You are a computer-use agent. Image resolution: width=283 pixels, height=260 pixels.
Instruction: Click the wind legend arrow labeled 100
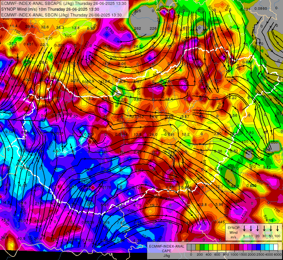pyautogui.click(x=278, y=229)
